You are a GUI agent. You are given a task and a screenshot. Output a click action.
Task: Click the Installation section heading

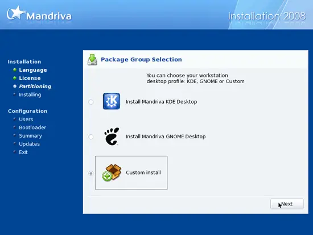24,61
